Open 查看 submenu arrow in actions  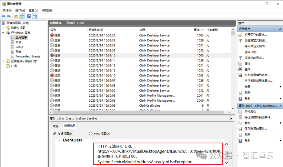[x=280, y=87]
